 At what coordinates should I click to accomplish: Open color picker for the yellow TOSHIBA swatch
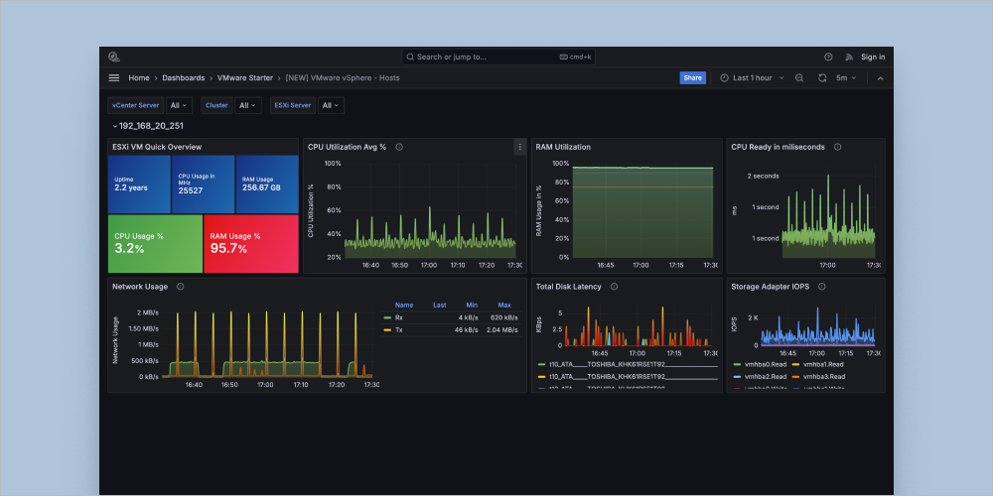541,377
